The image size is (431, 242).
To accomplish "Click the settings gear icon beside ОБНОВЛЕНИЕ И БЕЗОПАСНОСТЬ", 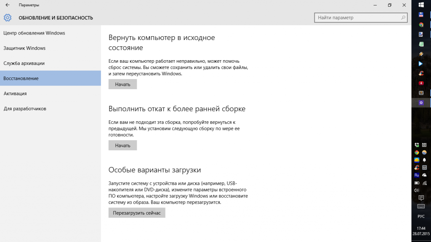I will click(8, 18).
